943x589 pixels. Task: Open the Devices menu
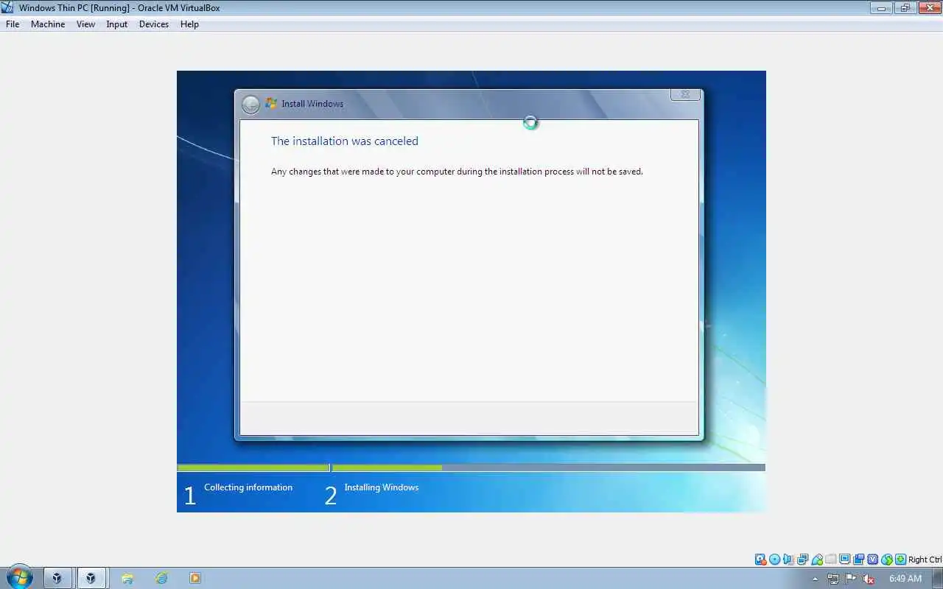point(153,24)
